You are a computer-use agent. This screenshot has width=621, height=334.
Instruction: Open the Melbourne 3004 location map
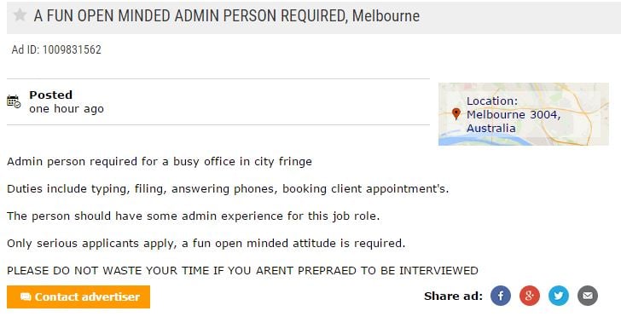point(524,114)
